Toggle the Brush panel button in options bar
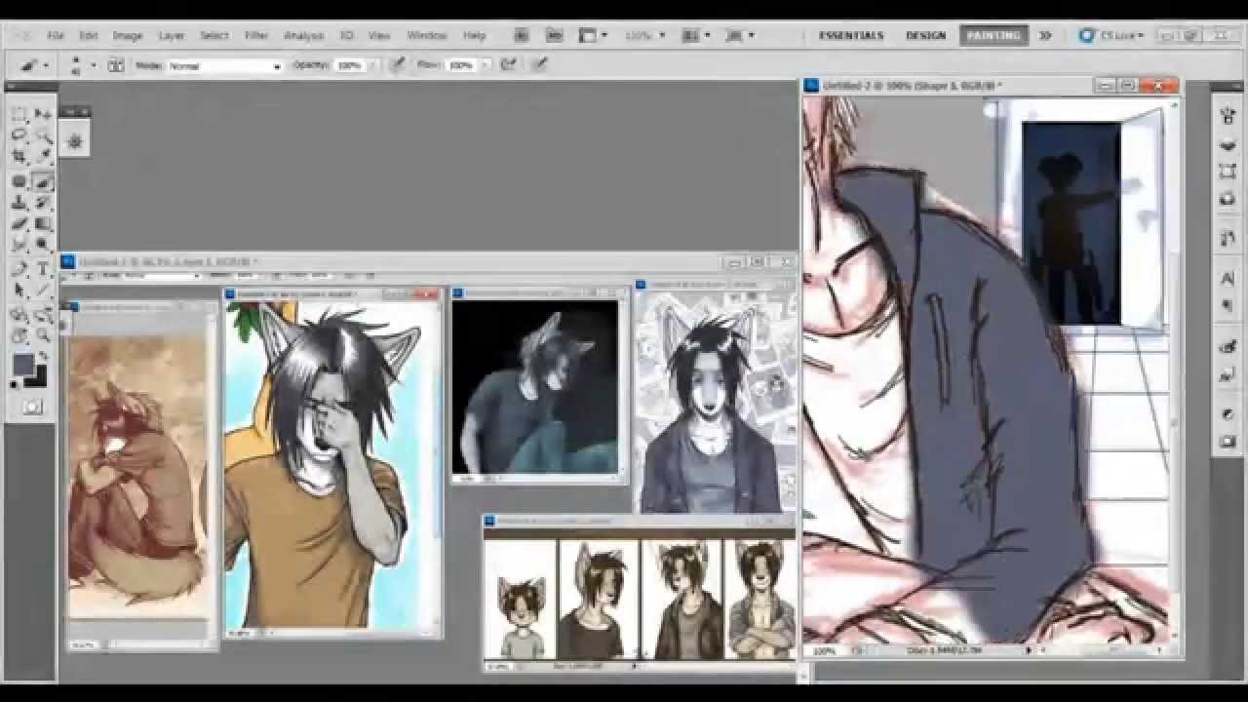 click(115, 65)
